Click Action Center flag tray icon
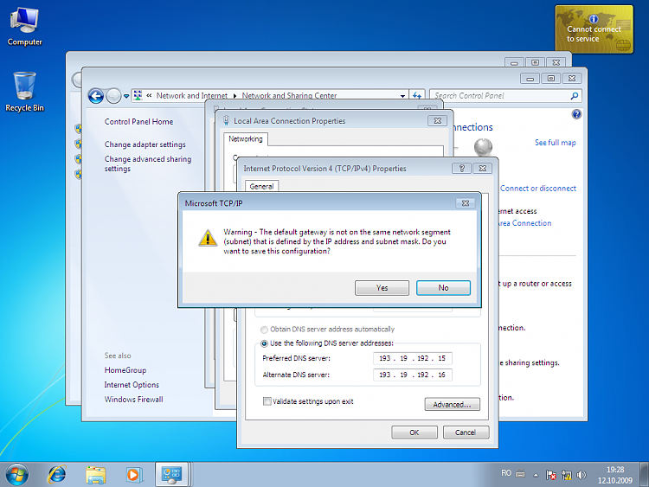 pos(551,475)
